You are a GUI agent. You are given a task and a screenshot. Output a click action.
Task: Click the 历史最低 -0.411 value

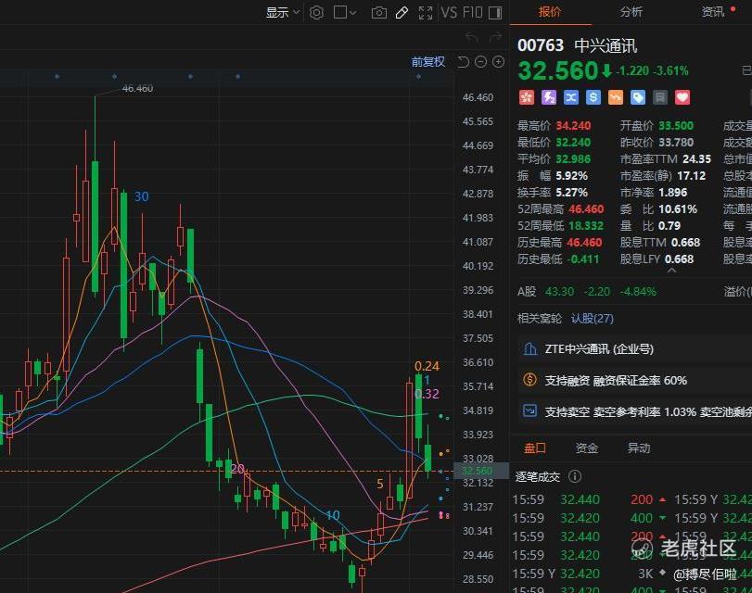(x=583, y=259)
